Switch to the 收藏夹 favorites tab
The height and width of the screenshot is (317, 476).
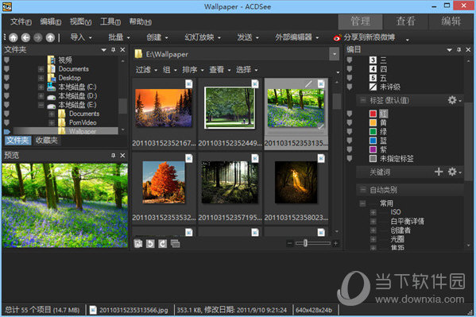(46, 140)
